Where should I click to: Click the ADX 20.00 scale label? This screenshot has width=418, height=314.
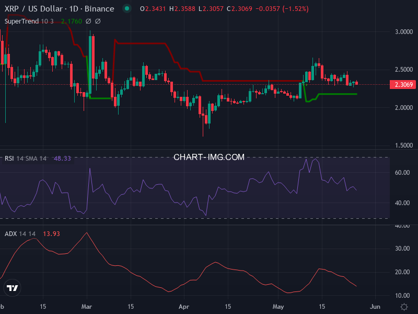[402, 272]
